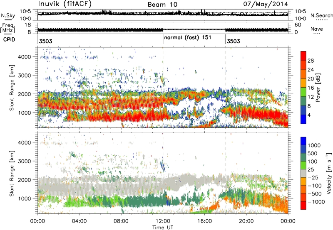Click the "3000" range tick in the velocity panel

(24, 161)
